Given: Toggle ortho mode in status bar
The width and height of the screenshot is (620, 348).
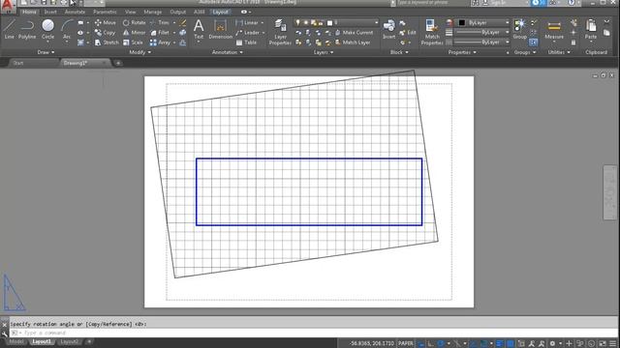Looking at the screenshot, I should point(431,344).
